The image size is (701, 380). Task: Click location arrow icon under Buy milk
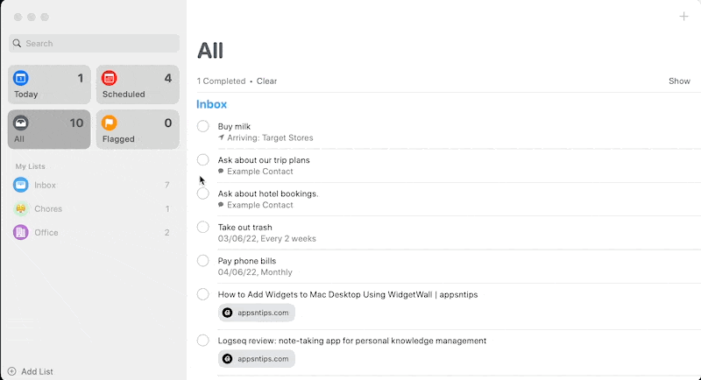click(221, 138)
